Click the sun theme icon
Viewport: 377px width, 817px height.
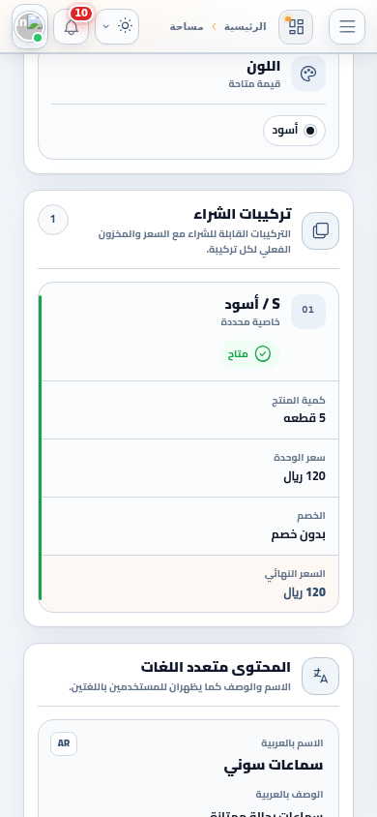point(126,26)
